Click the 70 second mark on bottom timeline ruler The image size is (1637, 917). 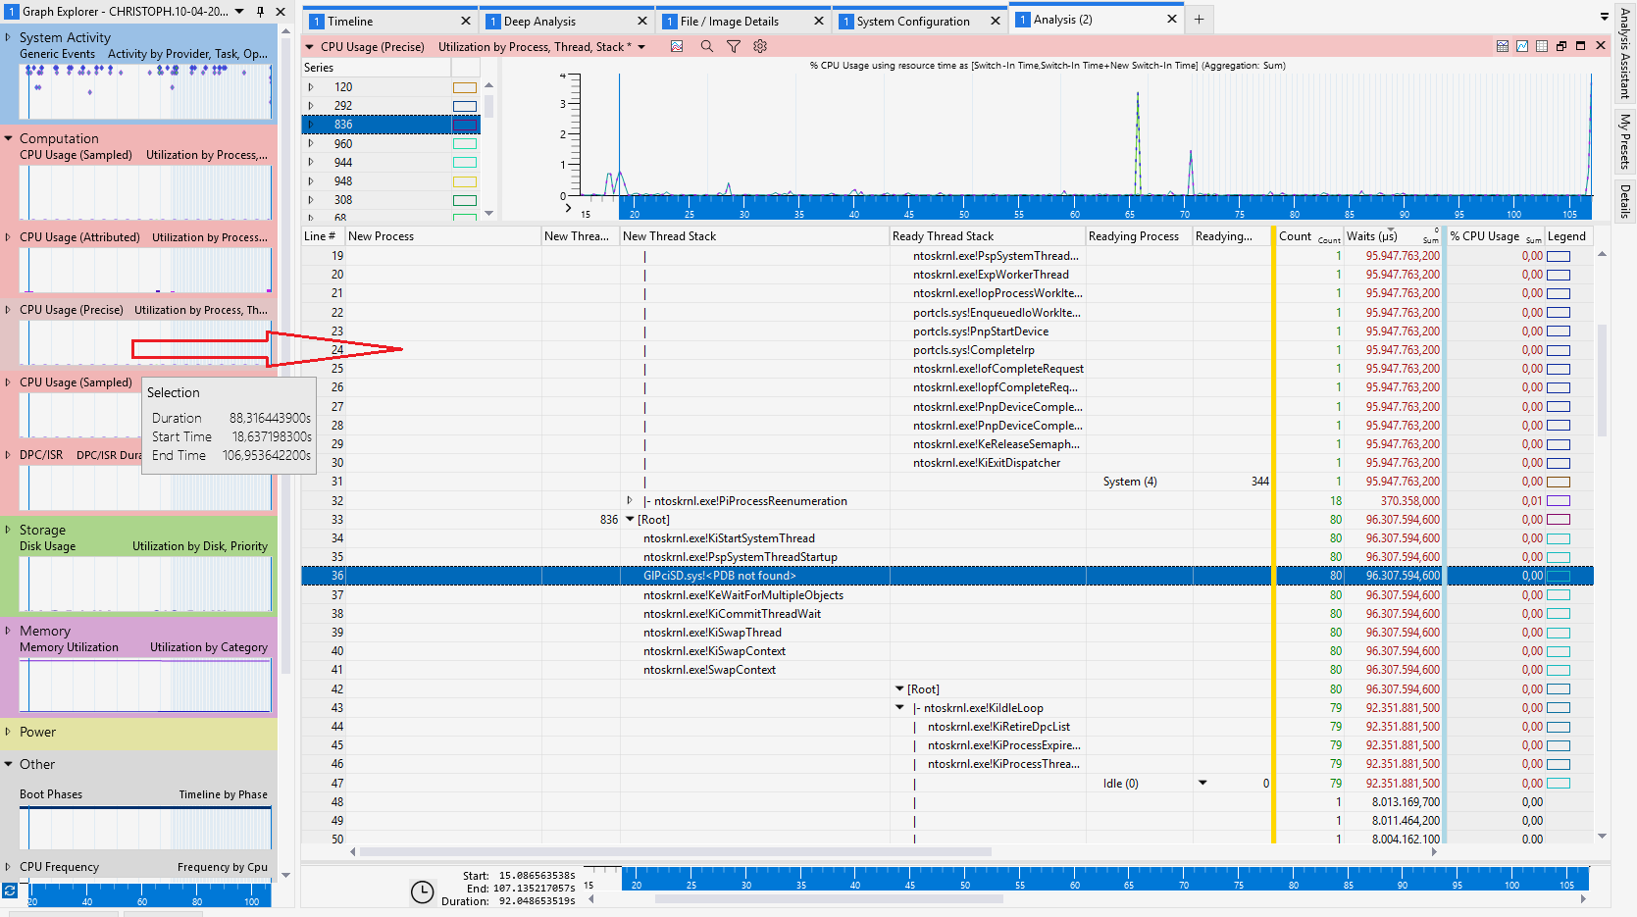(x=1184, y=885)
